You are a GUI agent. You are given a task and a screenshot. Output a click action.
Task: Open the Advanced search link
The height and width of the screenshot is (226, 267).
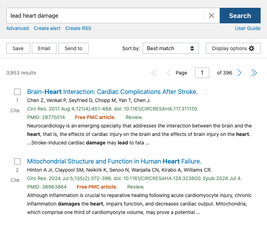coord(18,28)
